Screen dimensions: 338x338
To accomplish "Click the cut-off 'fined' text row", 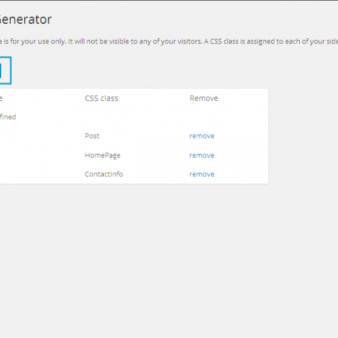I will 8,117.
